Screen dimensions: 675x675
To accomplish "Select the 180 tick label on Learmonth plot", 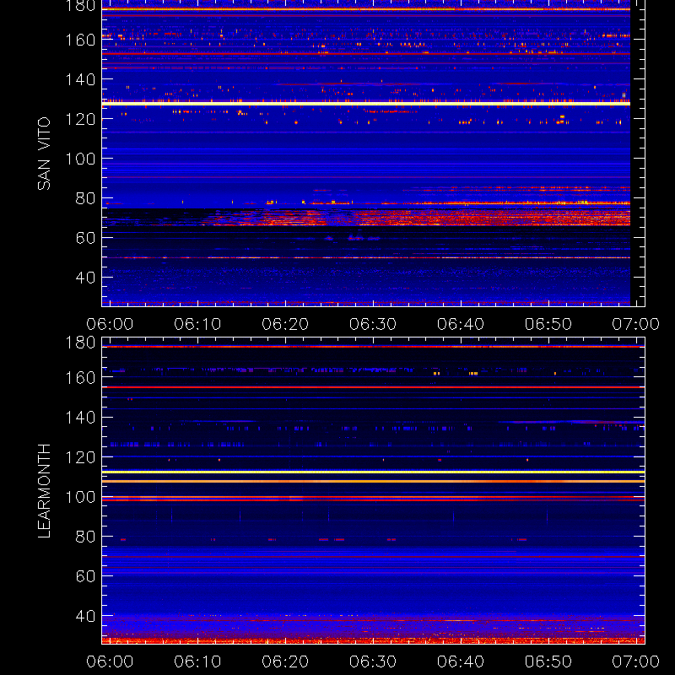I will tap(80, 343).
